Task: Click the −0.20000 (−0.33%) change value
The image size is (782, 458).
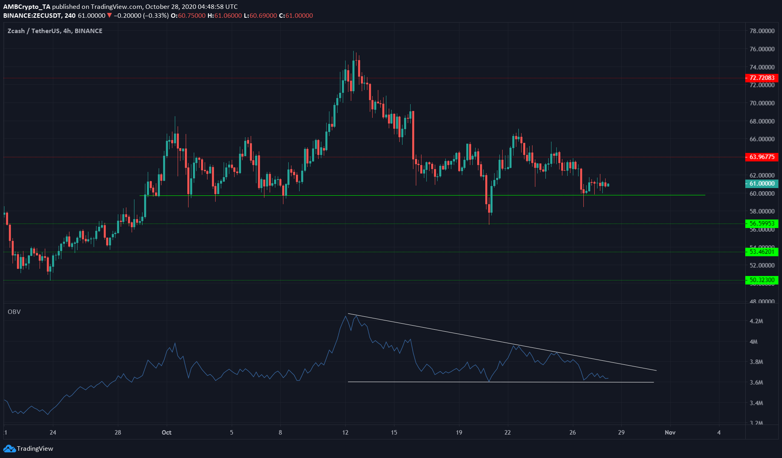Action: pyautogui.click(x=141, y=16)
